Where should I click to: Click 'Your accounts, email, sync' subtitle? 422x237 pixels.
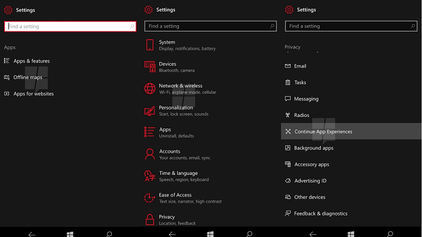[185, 157]
